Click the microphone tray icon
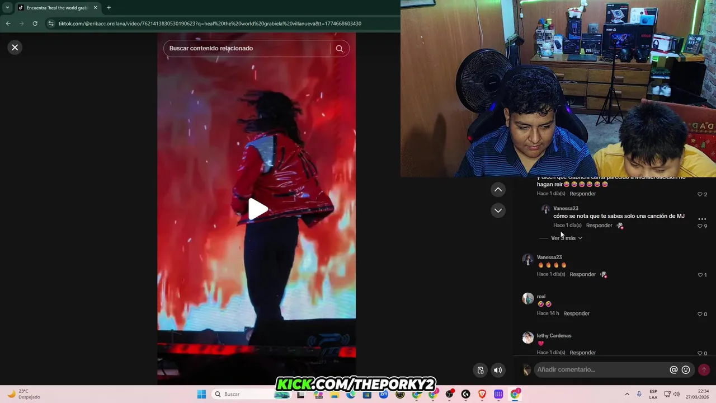Image resolution: width=716 pixels, height=403 pixels. tap(639, 394)
